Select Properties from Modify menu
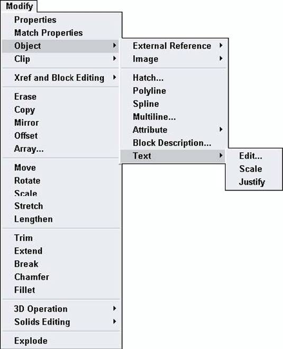Viewport: 283px width, 349px height. pos(60,20)
